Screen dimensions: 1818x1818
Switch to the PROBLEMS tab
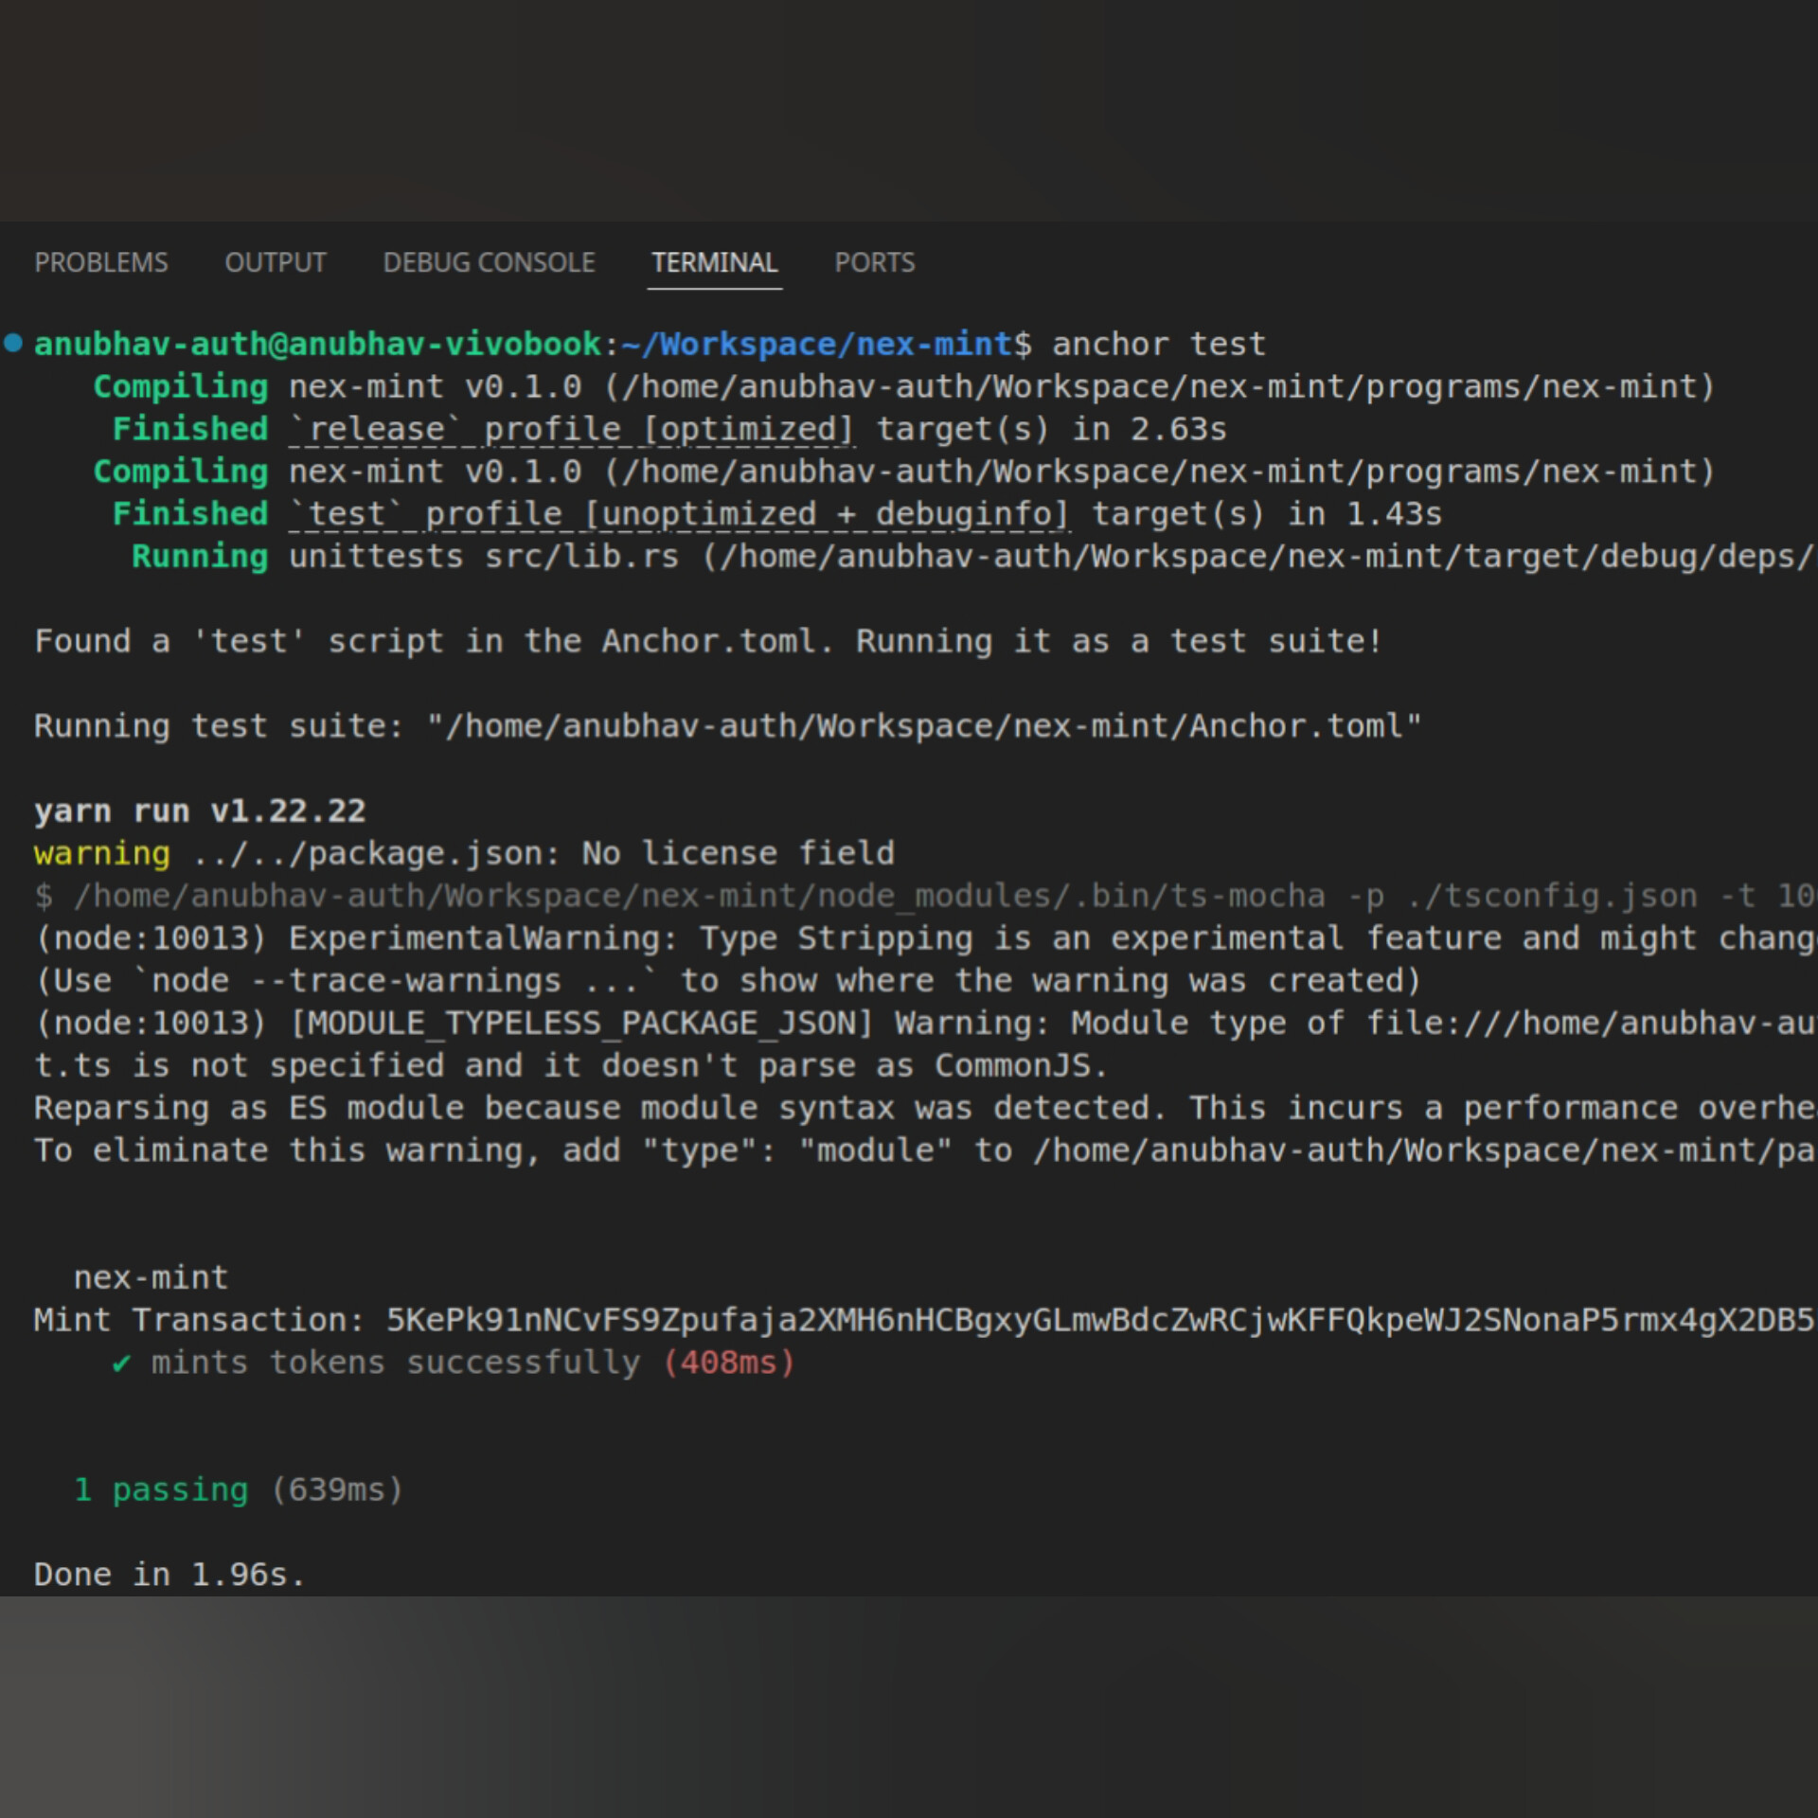click(x=100, y=262)
